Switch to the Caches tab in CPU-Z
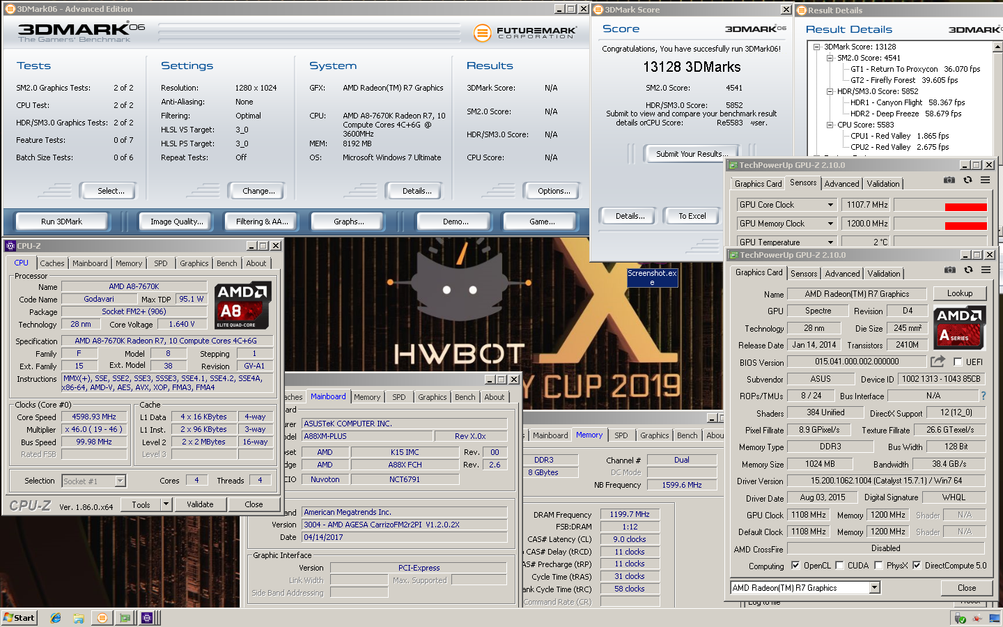 click(x=52, y=263)
